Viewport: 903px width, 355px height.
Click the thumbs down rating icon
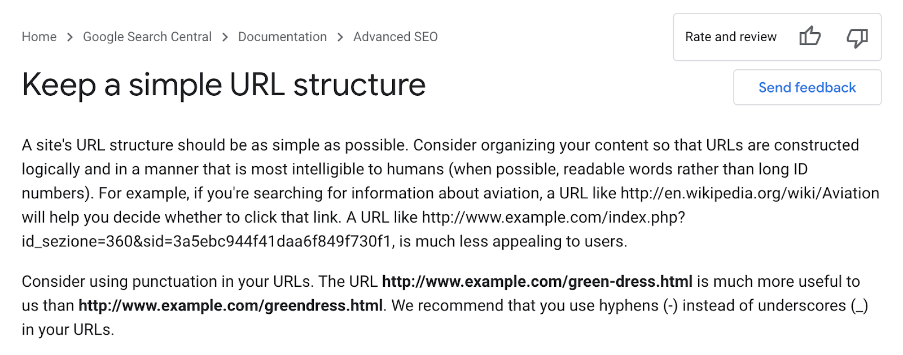tap(857, 38)
